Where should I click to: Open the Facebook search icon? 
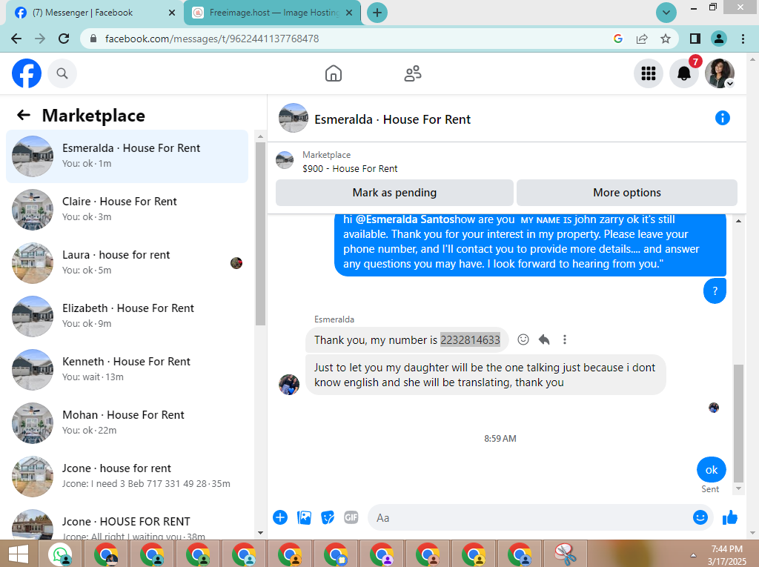pyautogui.click(x=62, y=73)
